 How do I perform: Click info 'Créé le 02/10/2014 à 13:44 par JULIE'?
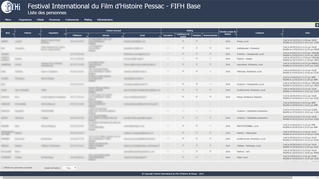click(x=300, y=40)
